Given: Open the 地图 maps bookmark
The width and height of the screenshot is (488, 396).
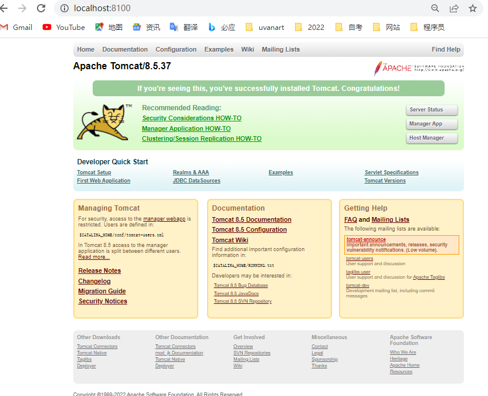Looking at the screenshot, I should coord(109,28).
